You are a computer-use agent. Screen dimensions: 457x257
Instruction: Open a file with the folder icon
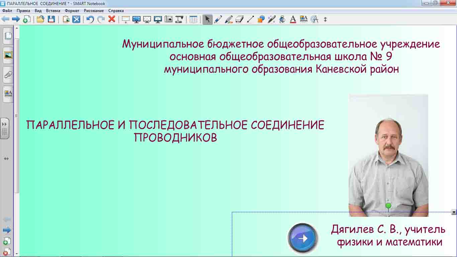[40, 19]
